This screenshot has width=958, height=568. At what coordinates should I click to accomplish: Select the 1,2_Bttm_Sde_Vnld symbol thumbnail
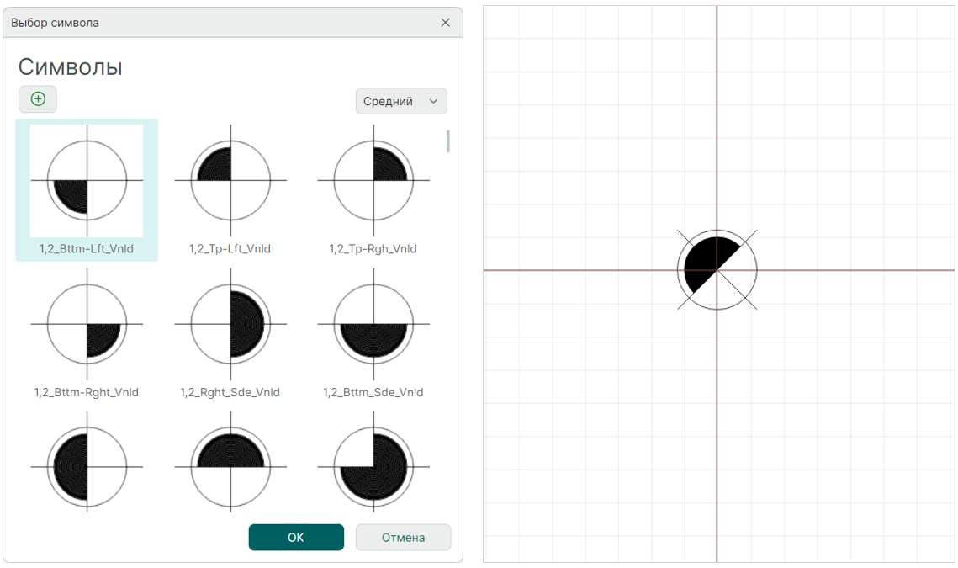[x=373, y=324]
